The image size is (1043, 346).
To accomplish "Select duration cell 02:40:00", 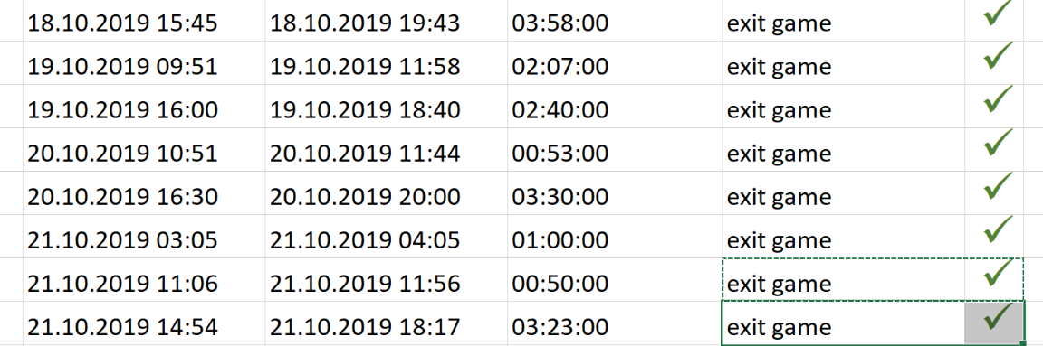I will coord(615,107).
